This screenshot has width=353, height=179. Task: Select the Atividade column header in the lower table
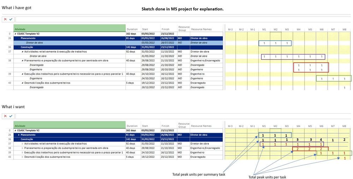pos(70,125)
